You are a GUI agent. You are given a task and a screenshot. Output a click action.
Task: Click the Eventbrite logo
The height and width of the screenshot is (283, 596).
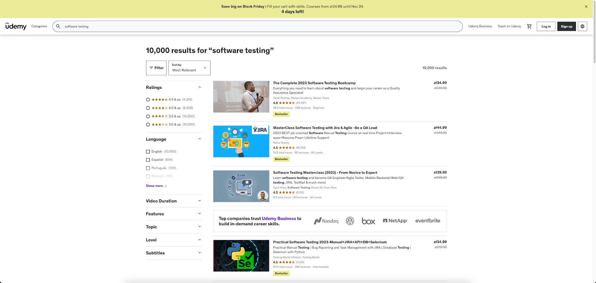pos(427,221)
